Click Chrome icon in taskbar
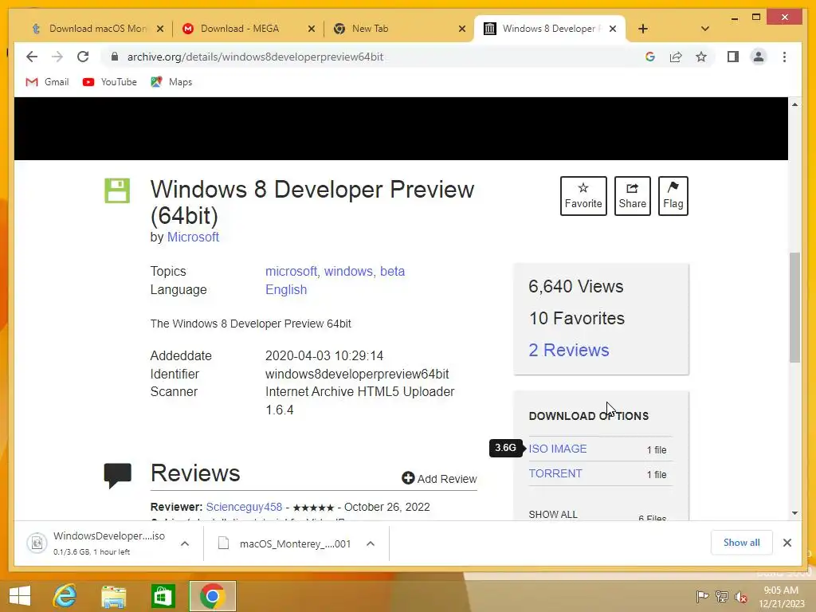 point(212,596)
